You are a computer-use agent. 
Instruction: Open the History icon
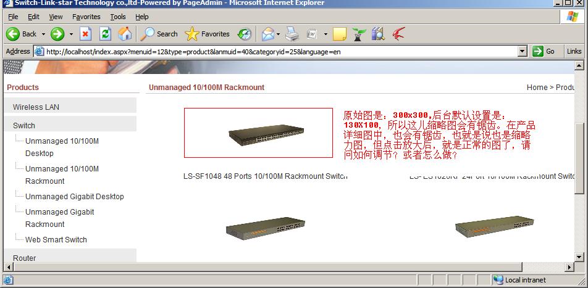point(245,34)
